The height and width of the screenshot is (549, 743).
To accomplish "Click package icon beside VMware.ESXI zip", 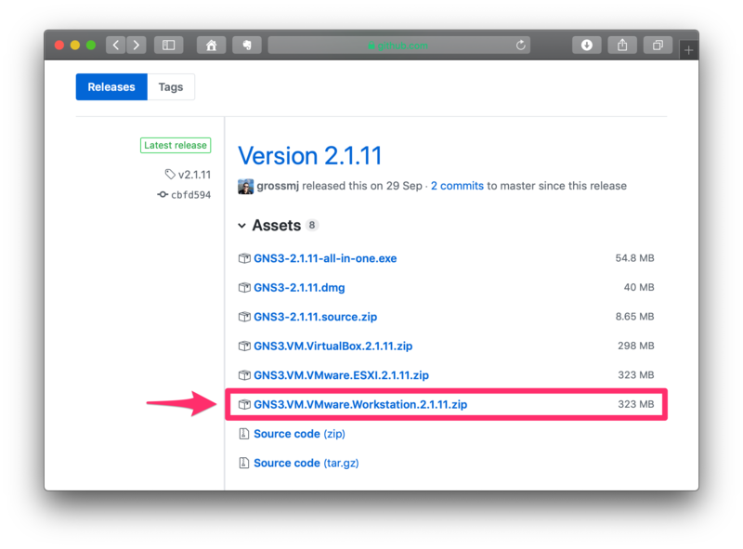I will click(x=244, y=375).
